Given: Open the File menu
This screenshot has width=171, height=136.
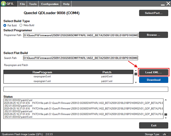Looking at the screenshot, I should click(x=22, y=4).
